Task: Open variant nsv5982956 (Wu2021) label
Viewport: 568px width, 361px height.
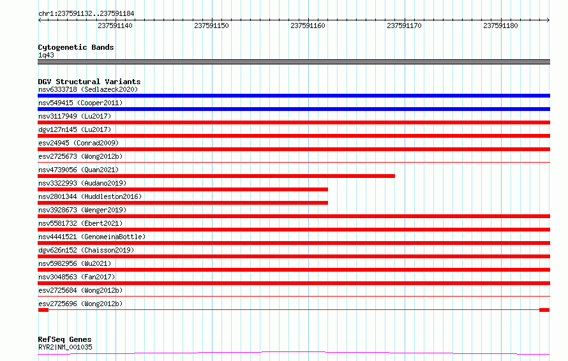Action: 75,263
